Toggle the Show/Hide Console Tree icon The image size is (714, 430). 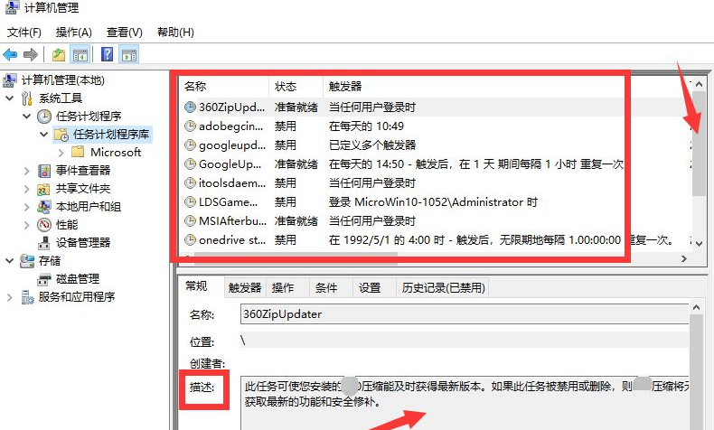tap(80, 55)
